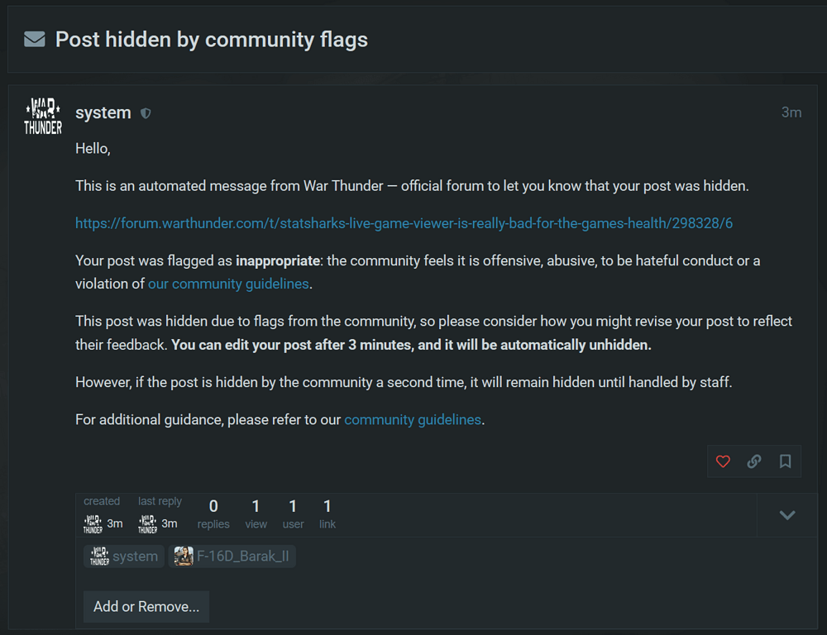Viewport: 827px width, 635px height.
Task: Follow the final "community guidelines" link
Action: 413,419
